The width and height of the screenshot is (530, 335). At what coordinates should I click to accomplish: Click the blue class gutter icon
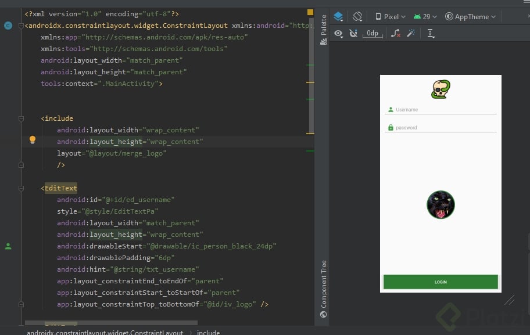point(8,26)
